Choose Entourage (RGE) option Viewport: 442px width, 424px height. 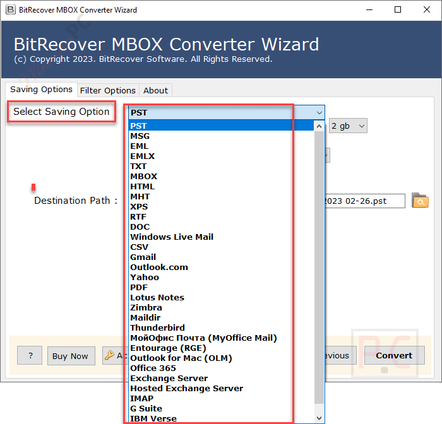pos(221,348)
